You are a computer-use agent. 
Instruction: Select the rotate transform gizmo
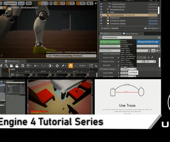[x=43, y=3]
